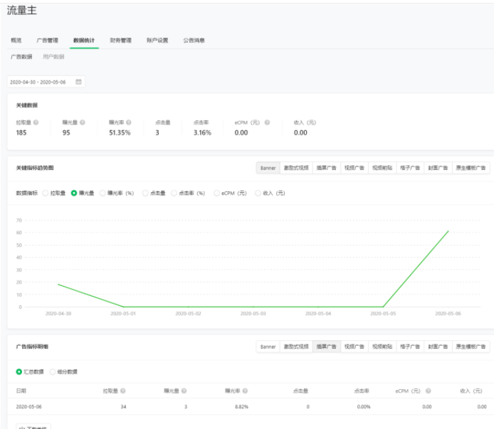Select Banner in the detail table ad types
The image size is (494, 429).
point(268,346)
